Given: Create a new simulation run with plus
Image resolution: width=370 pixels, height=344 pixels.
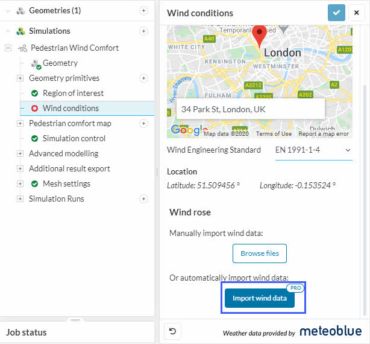Looking at the screenshot, I should click(143, 199).
